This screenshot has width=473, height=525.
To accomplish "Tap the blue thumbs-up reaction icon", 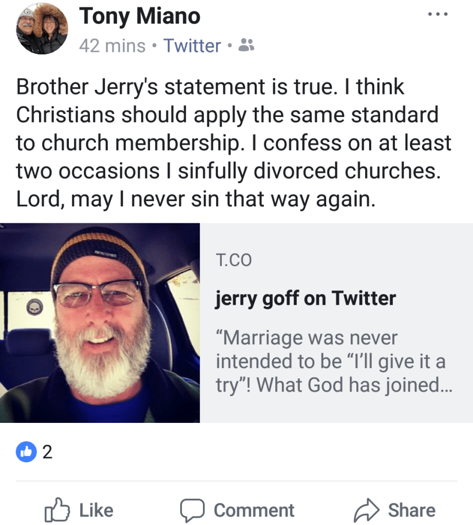I will point(26,452).
